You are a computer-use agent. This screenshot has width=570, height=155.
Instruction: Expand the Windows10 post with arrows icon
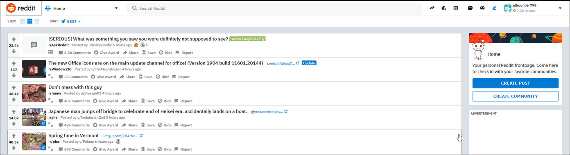pos(51,77)
